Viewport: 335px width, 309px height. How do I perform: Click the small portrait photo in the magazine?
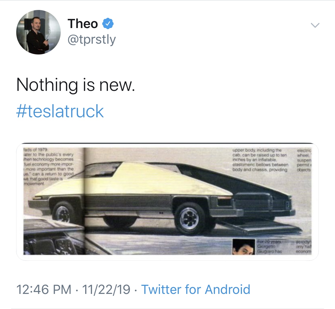pyautogui.click(x=244, y=247)
